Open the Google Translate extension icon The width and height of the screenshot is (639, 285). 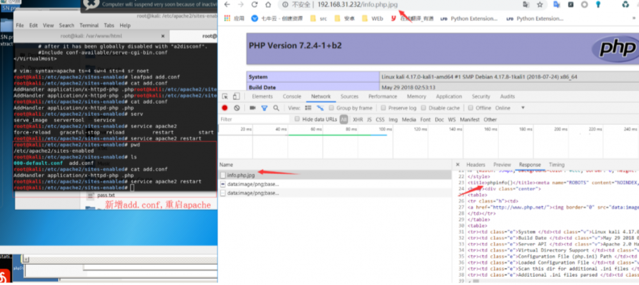tap(557, 4)
